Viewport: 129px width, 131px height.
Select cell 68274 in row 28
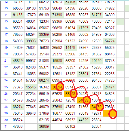click(18, 107)
